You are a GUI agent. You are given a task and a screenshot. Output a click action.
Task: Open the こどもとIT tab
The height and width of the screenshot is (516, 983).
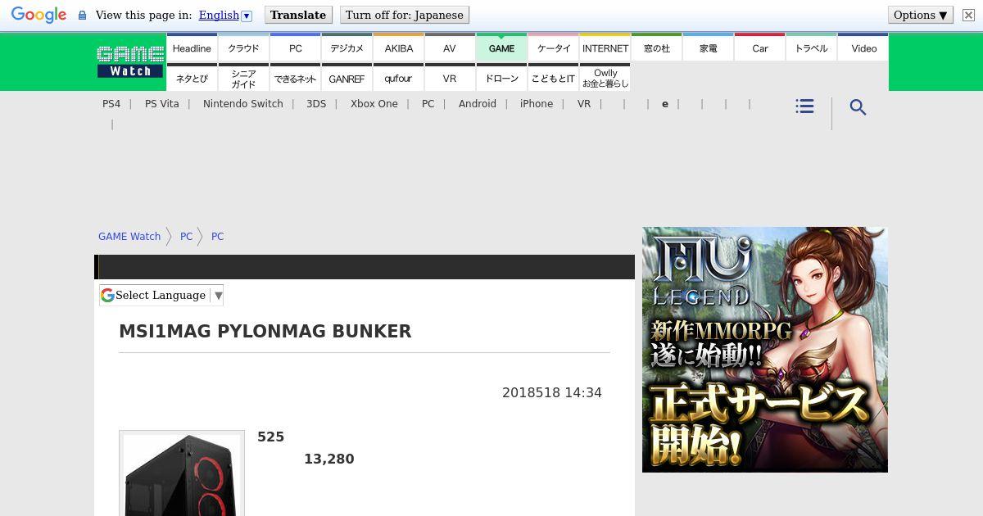(553, 79)
